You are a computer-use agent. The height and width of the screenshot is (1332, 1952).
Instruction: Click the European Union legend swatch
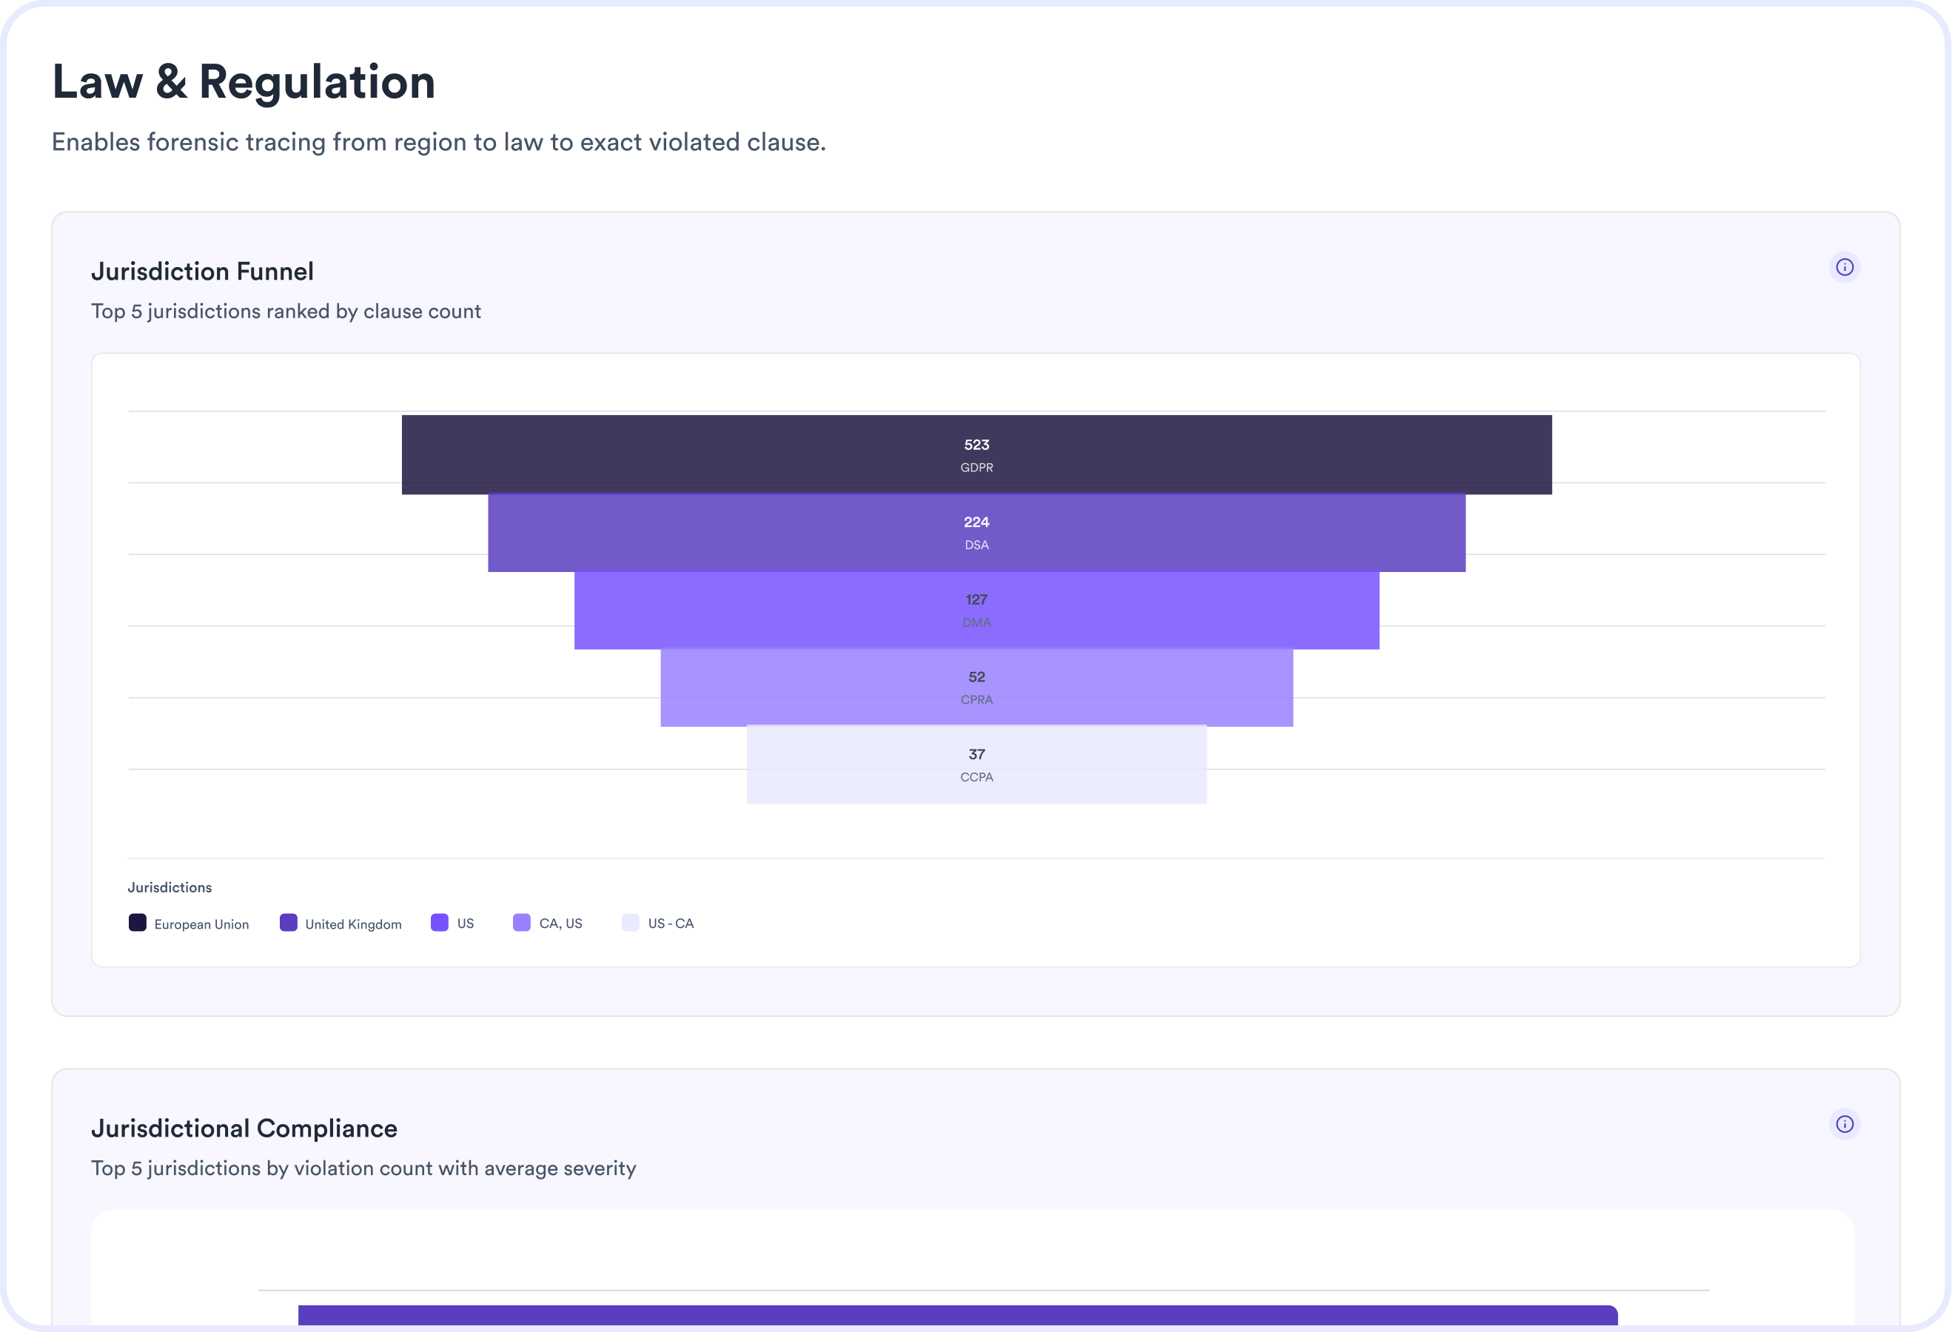[137, 922]
